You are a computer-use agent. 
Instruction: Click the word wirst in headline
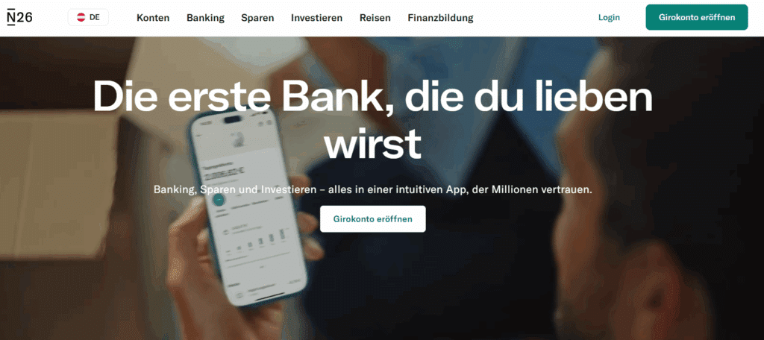(x=373, y=143)
